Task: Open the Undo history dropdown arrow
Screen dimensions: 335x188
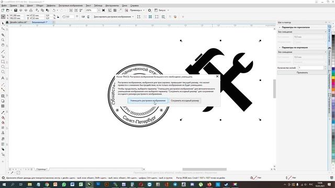Action: point(57,10)
